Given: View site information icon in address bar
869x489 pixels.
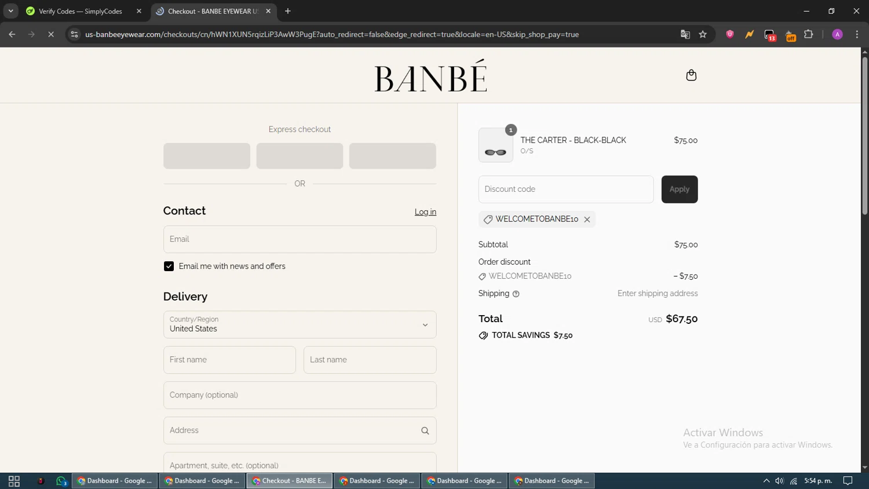Looking at the screenshot, I should (x=74, y=35).
